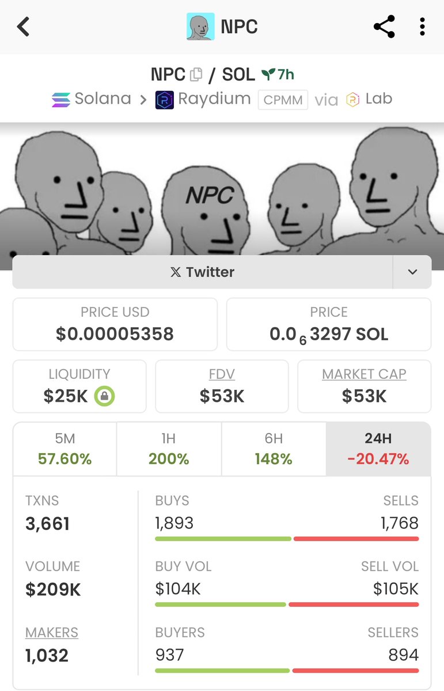Open the share icon
Screen dimensions: 444x691
(x=384, y=26)
